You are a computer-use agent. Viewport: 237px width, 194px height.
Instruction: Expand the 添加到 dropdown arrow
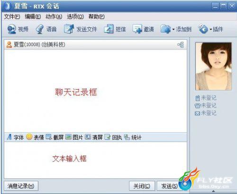coord(173,29)
